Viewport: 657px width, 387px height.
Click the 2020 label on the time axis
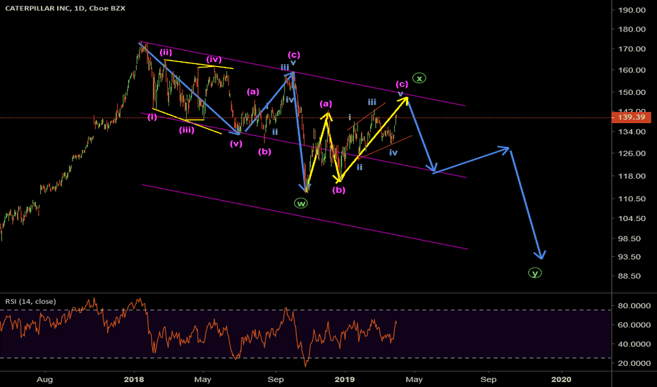[561, 379]
